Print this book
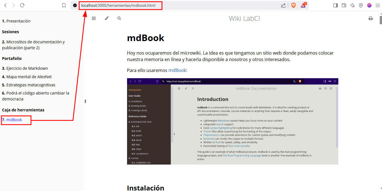Viewport: 382px width, 191px height. click(371, 18)
